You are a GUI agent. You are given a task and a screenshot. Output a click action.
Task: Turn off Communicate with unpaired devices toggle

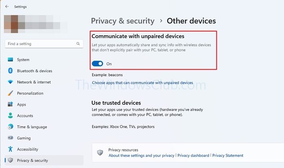pos(97,64)
